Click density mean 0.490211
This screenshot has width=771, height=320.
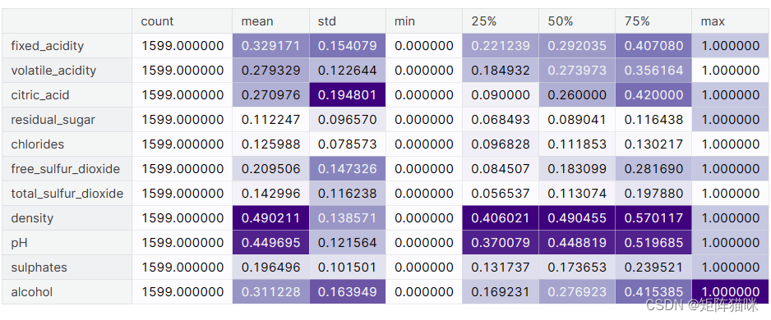point(271,218)
